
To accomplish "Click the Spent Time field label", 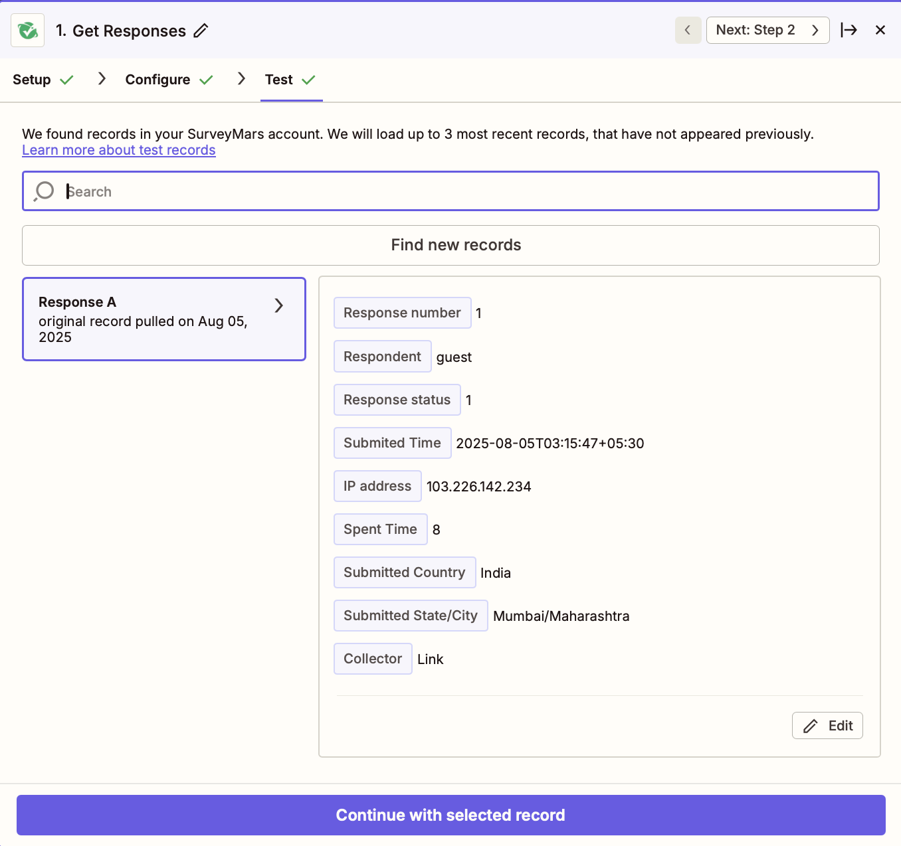I will (381, 529).
